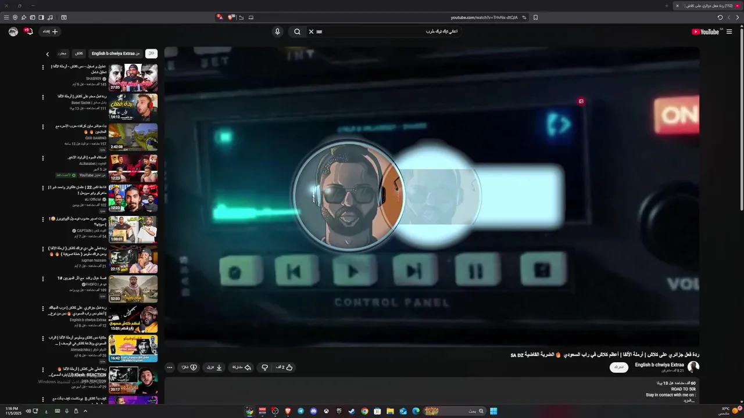Click the address bar URL
The width and height of the screenshot is (744, 418).
click(x=484, y=17)
